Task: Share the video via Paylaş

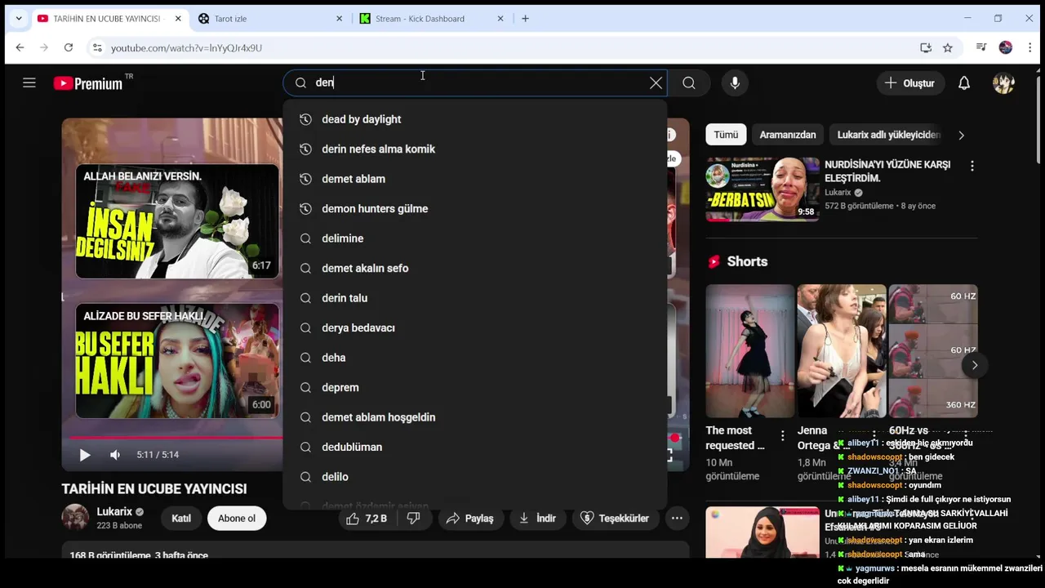Action: 470,519
